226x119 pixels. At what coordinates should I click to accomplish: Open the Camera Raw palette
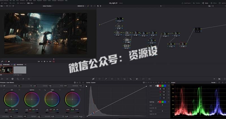tap(2, 79)
